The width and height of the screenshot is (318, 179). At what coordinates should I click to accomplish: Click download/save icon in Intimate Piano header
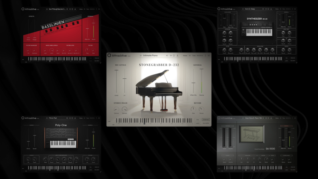[177, 56]
